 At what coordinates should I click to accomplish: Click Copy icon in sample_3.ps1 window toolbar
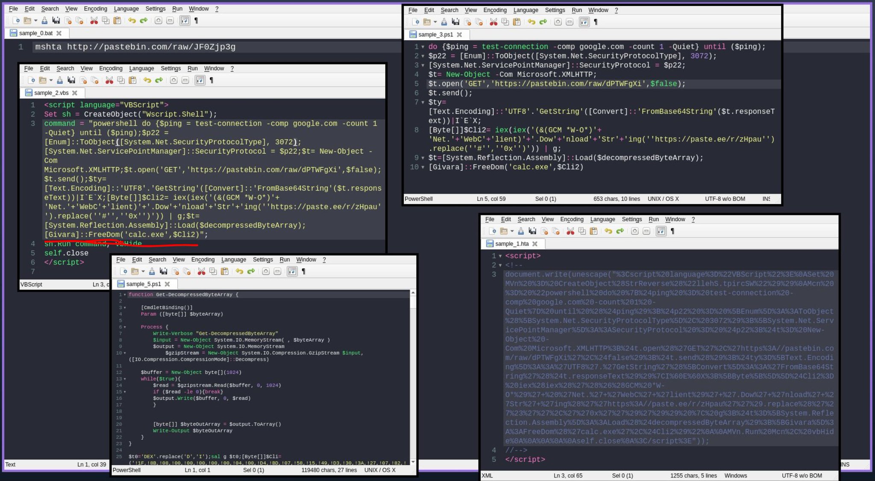[x=505, y=22]
